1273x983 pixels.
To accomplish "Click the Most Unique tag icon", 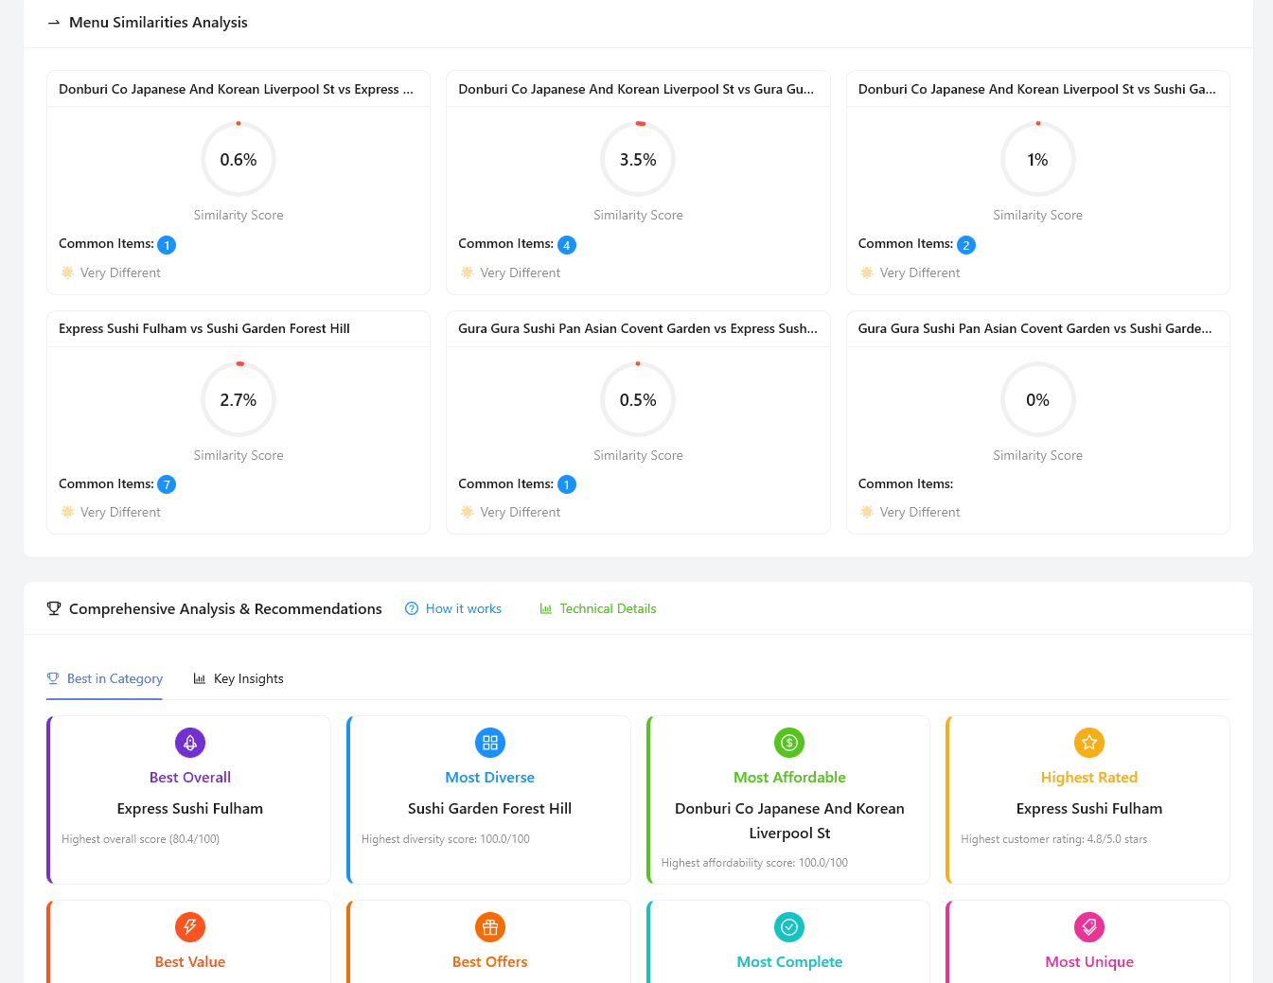I will [x=1088, y=927].
